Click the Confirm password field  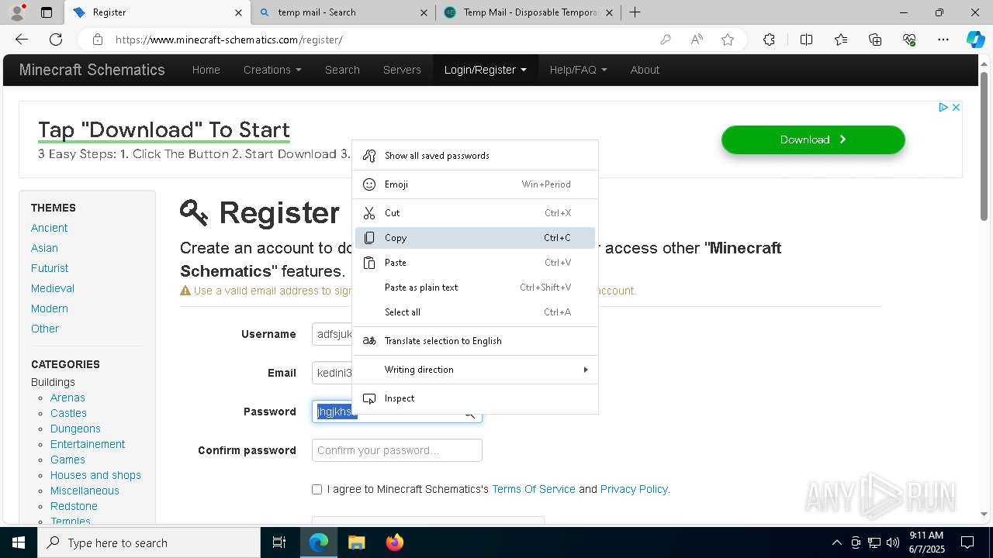[x=396, y=450]
